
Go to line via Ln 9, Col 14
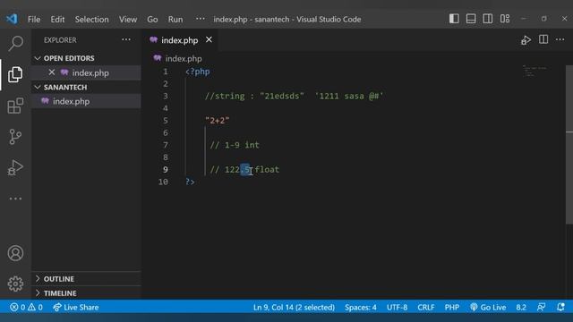pyautogui.click(x=294, y=307)
